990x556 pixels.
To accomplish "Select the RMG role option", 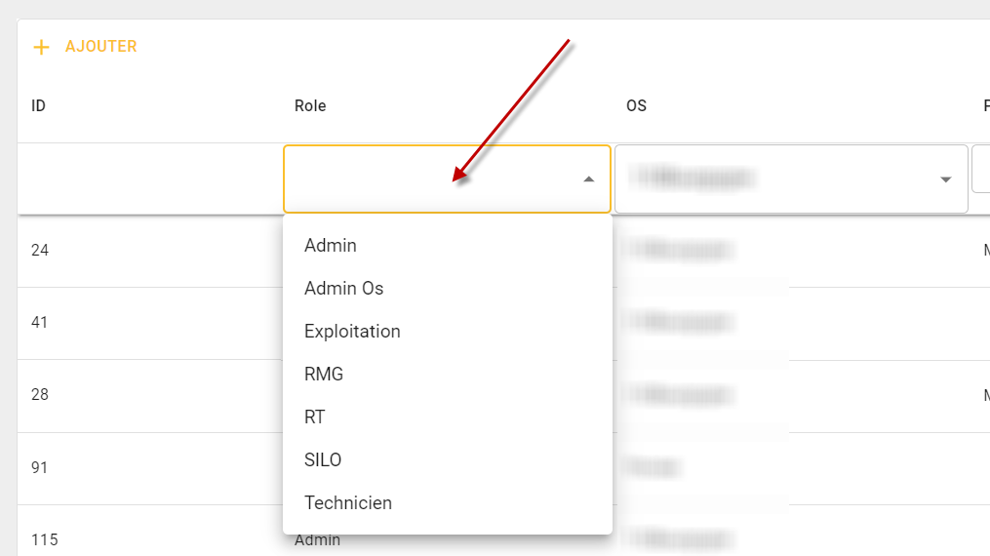I will click(324, 375).
